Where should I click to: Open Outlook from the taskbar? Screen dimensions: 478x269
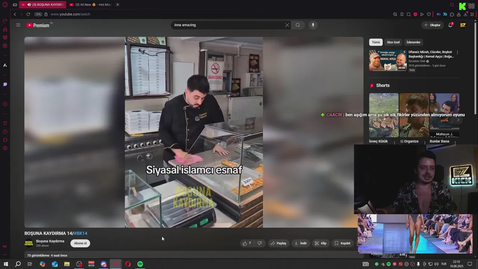(x=55, y=264)
